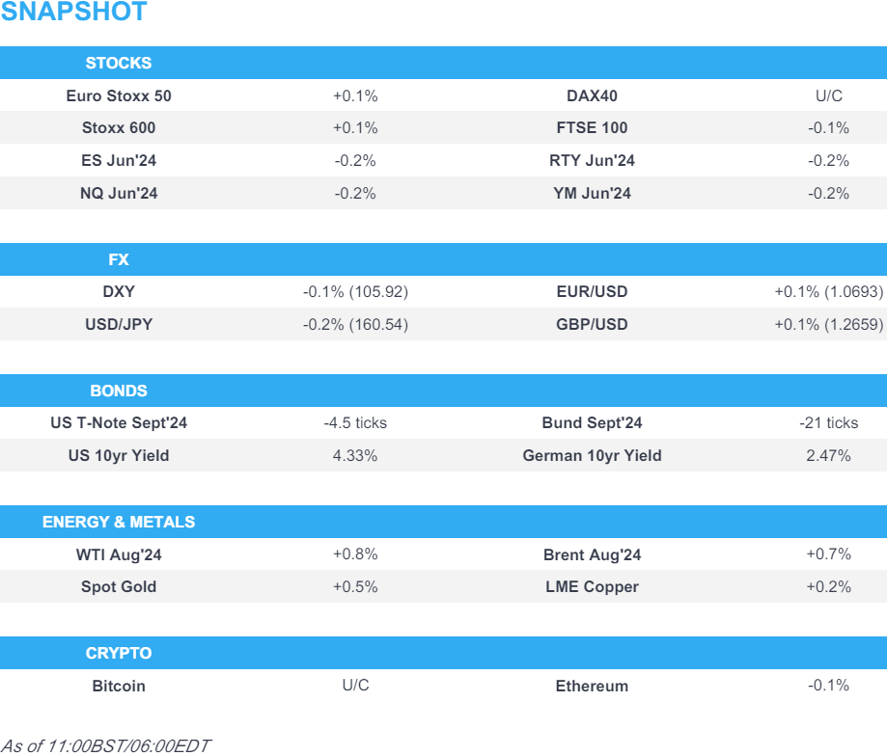Select the FTSE 100 row label
Viewport: 887px width, 756px height.
[x=592, y=127]
